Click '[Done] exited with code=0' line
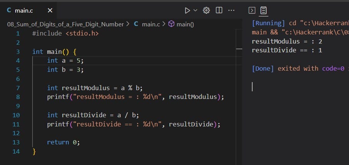This screenshot has height=165, width=349. [x=300, y=68]
